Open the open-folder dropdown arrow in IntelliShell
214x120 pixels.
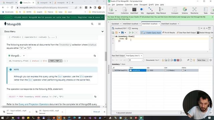pos(119,33)
